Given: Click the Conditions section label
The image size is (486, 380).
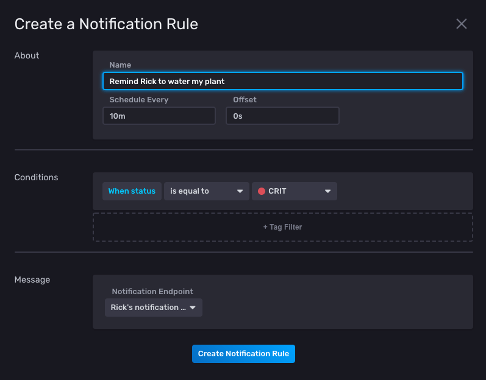Looking at the screenshot, I should pyautogui.click(x=37, y=178).
